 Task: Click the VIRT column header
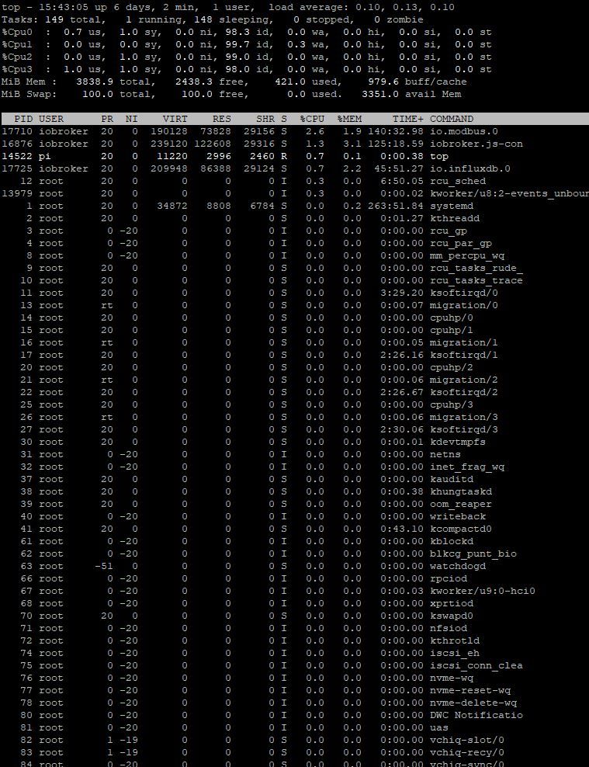(x=175, y=119)
